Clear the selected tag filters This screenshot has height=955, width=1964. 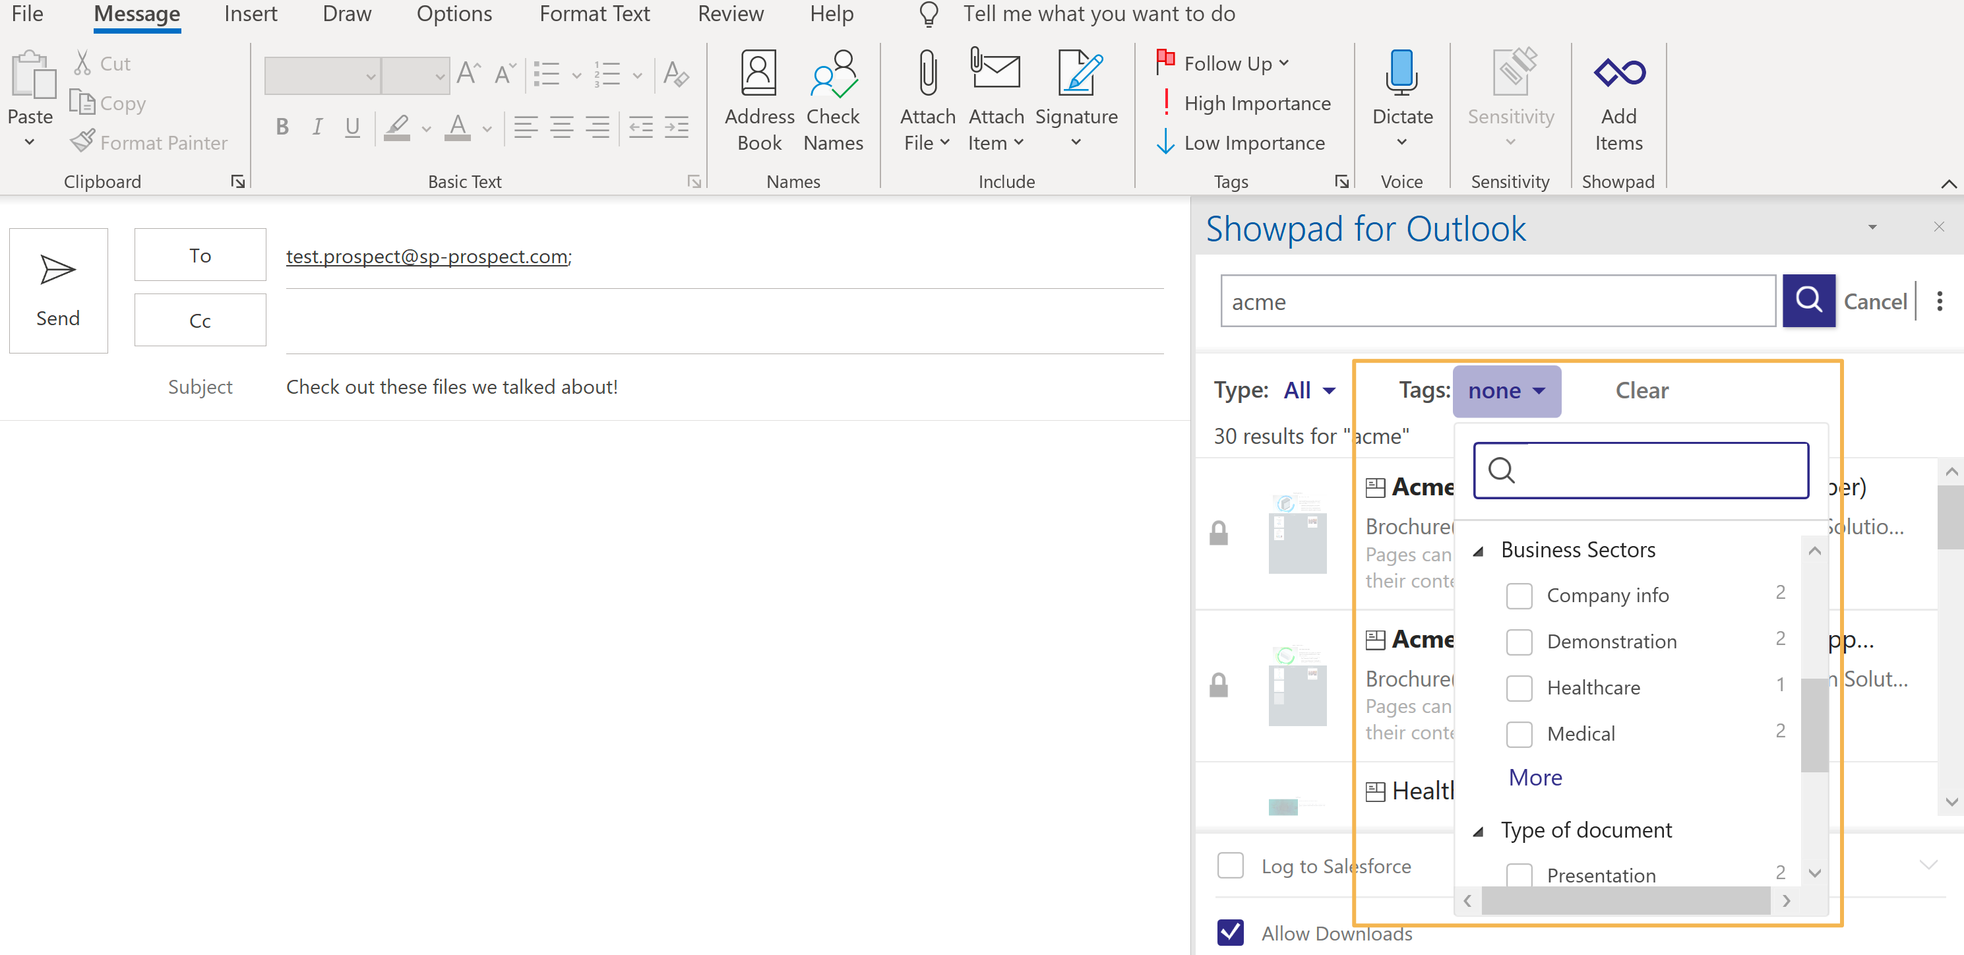1642,390
